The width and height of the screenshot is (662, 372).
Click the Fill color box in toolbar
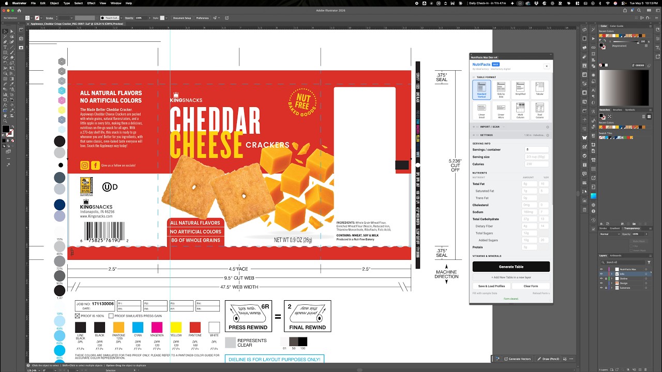tap(6, 129)
